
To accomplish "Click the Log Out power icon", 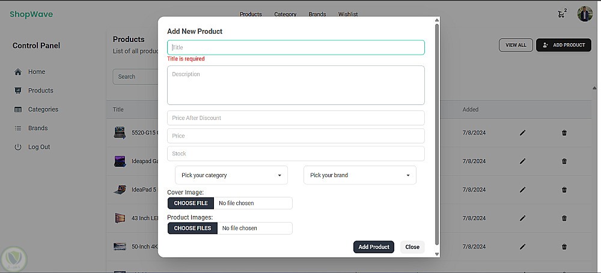I will click(17, 147).
